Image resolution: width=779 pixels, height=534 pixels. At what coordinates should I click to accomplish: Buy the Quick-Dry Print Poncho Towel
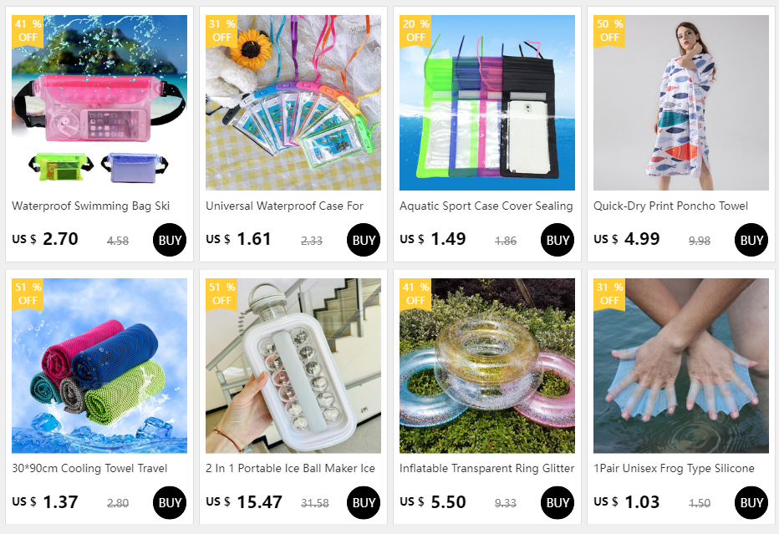(751, 240)
